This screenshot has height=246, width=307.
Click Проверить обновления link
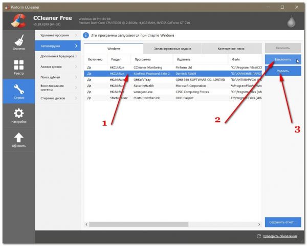coord(280,236)
